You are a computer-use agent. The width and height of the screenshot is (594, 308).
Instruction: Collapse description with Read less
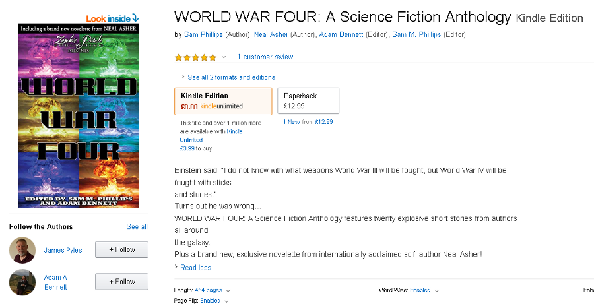tap(195, 268)
